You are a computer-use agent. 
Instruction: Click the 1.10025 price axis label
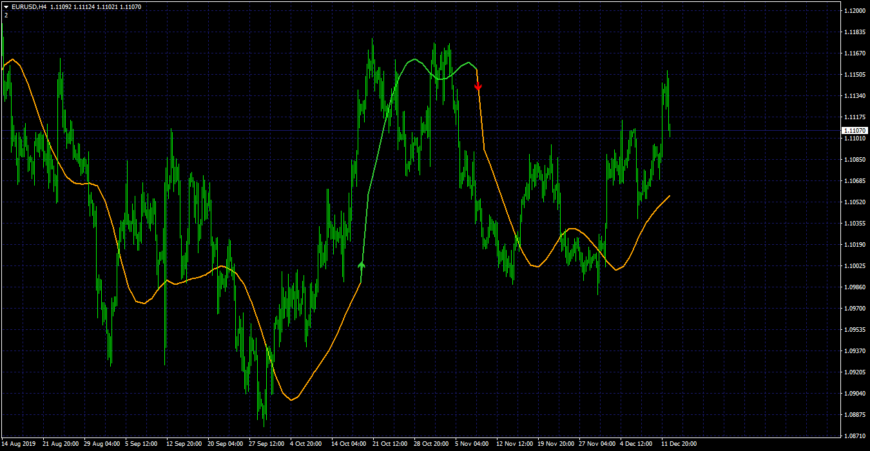tap(855, 266)
